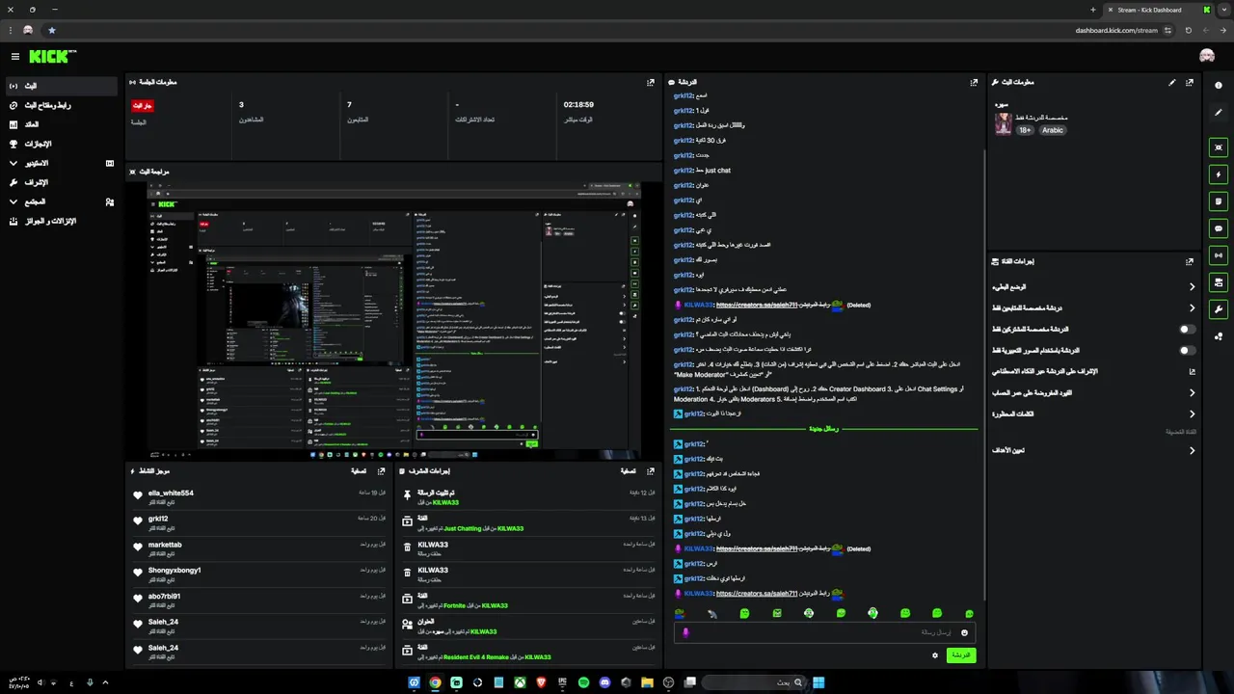Pop out the channel actions panel

[x=1190, y=261]
